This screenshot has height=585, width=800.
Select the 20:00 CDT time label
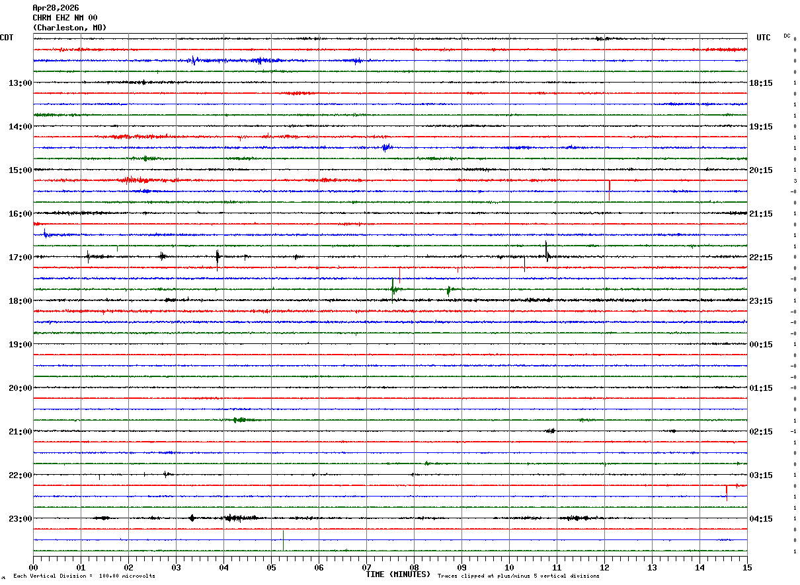tap(20, 388)
